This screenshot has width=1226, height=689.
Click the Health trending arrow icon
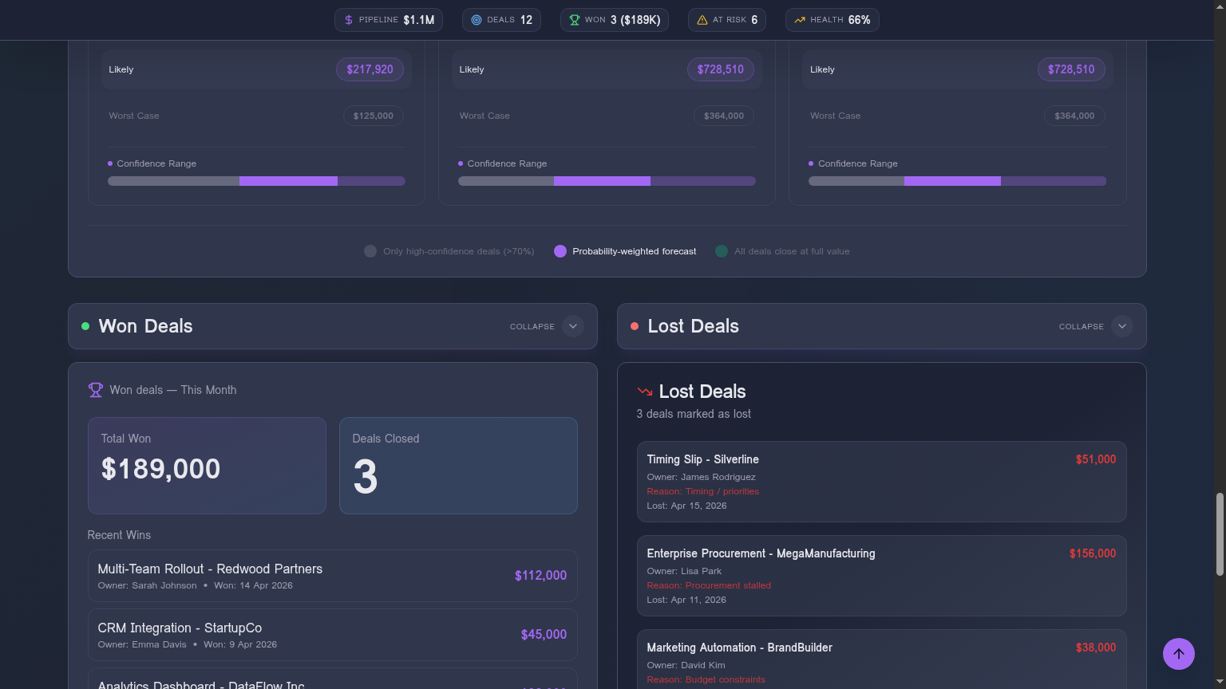[800, 20]
